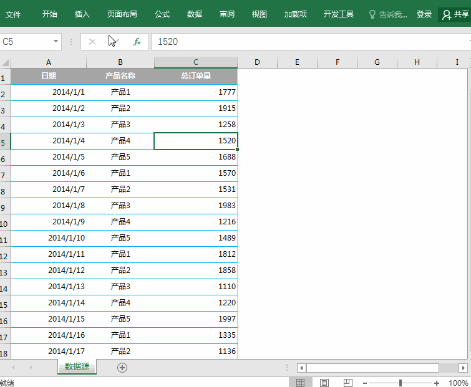
Task: Go to previous sheet tab arrow
Action: coord(13,367)
